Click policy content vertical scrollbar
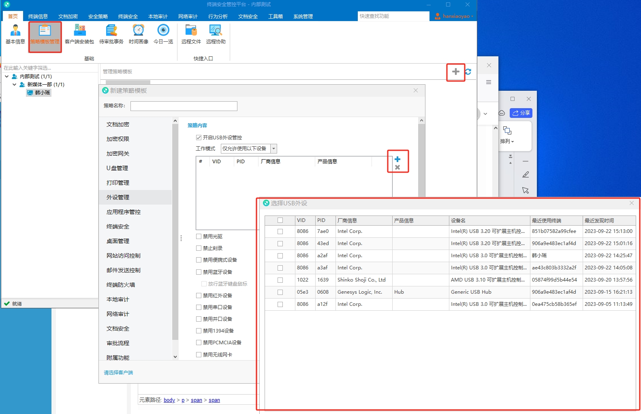641x414 pixels. [x=421, y=160]
